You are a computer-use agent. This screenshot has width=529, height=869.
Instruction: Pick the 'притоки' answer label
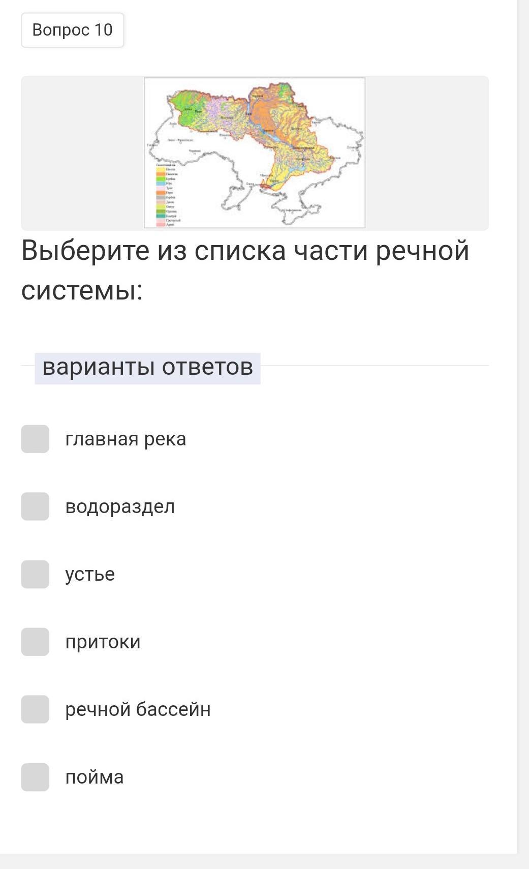point(103,642)
